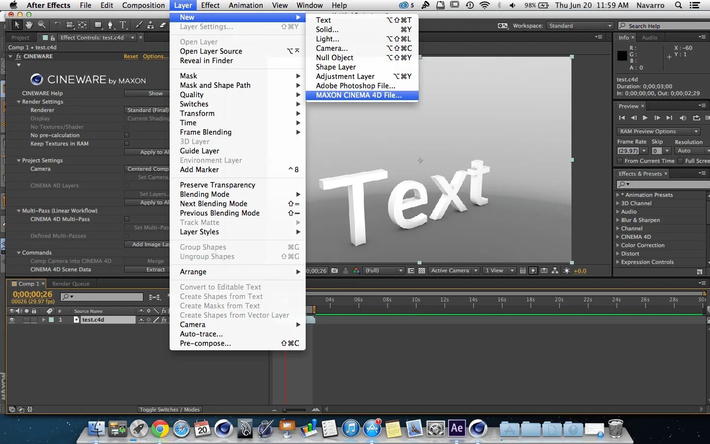Select the Zoom magnifier tool
Viewport: 710px width, 444px height.
coord(41,25)
